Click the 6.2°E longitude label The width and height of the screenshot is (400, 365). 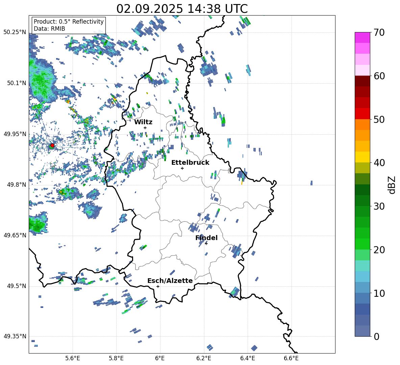pyautogui.click(x=204, y=358)
